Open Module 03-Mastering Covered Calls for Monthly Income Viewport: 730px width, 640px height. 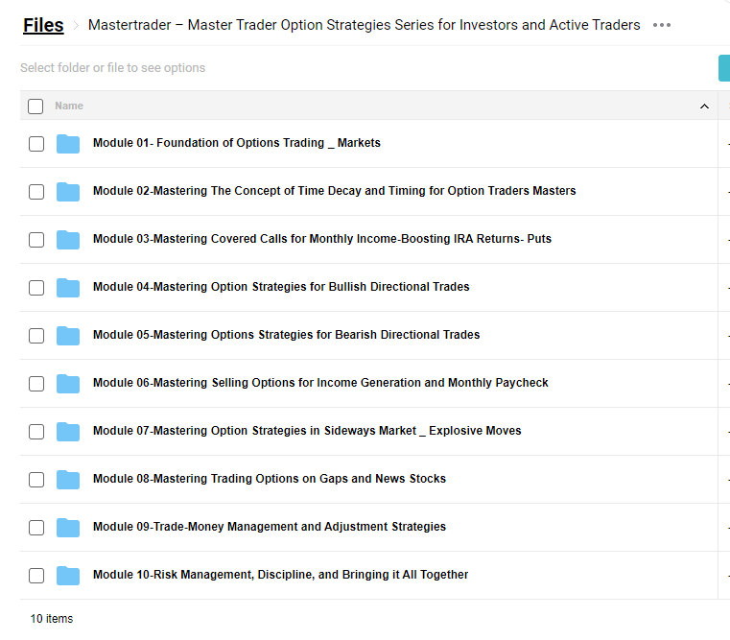pyautogui.click(x=322, y=239)
